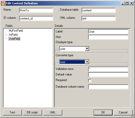135x118 pixels.
Task: Click the Database table input field
Action: pos(99,10)
